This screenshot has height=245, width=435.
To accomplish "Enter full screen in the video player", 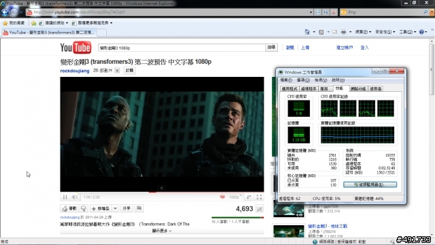I will [x=259, y=197].
